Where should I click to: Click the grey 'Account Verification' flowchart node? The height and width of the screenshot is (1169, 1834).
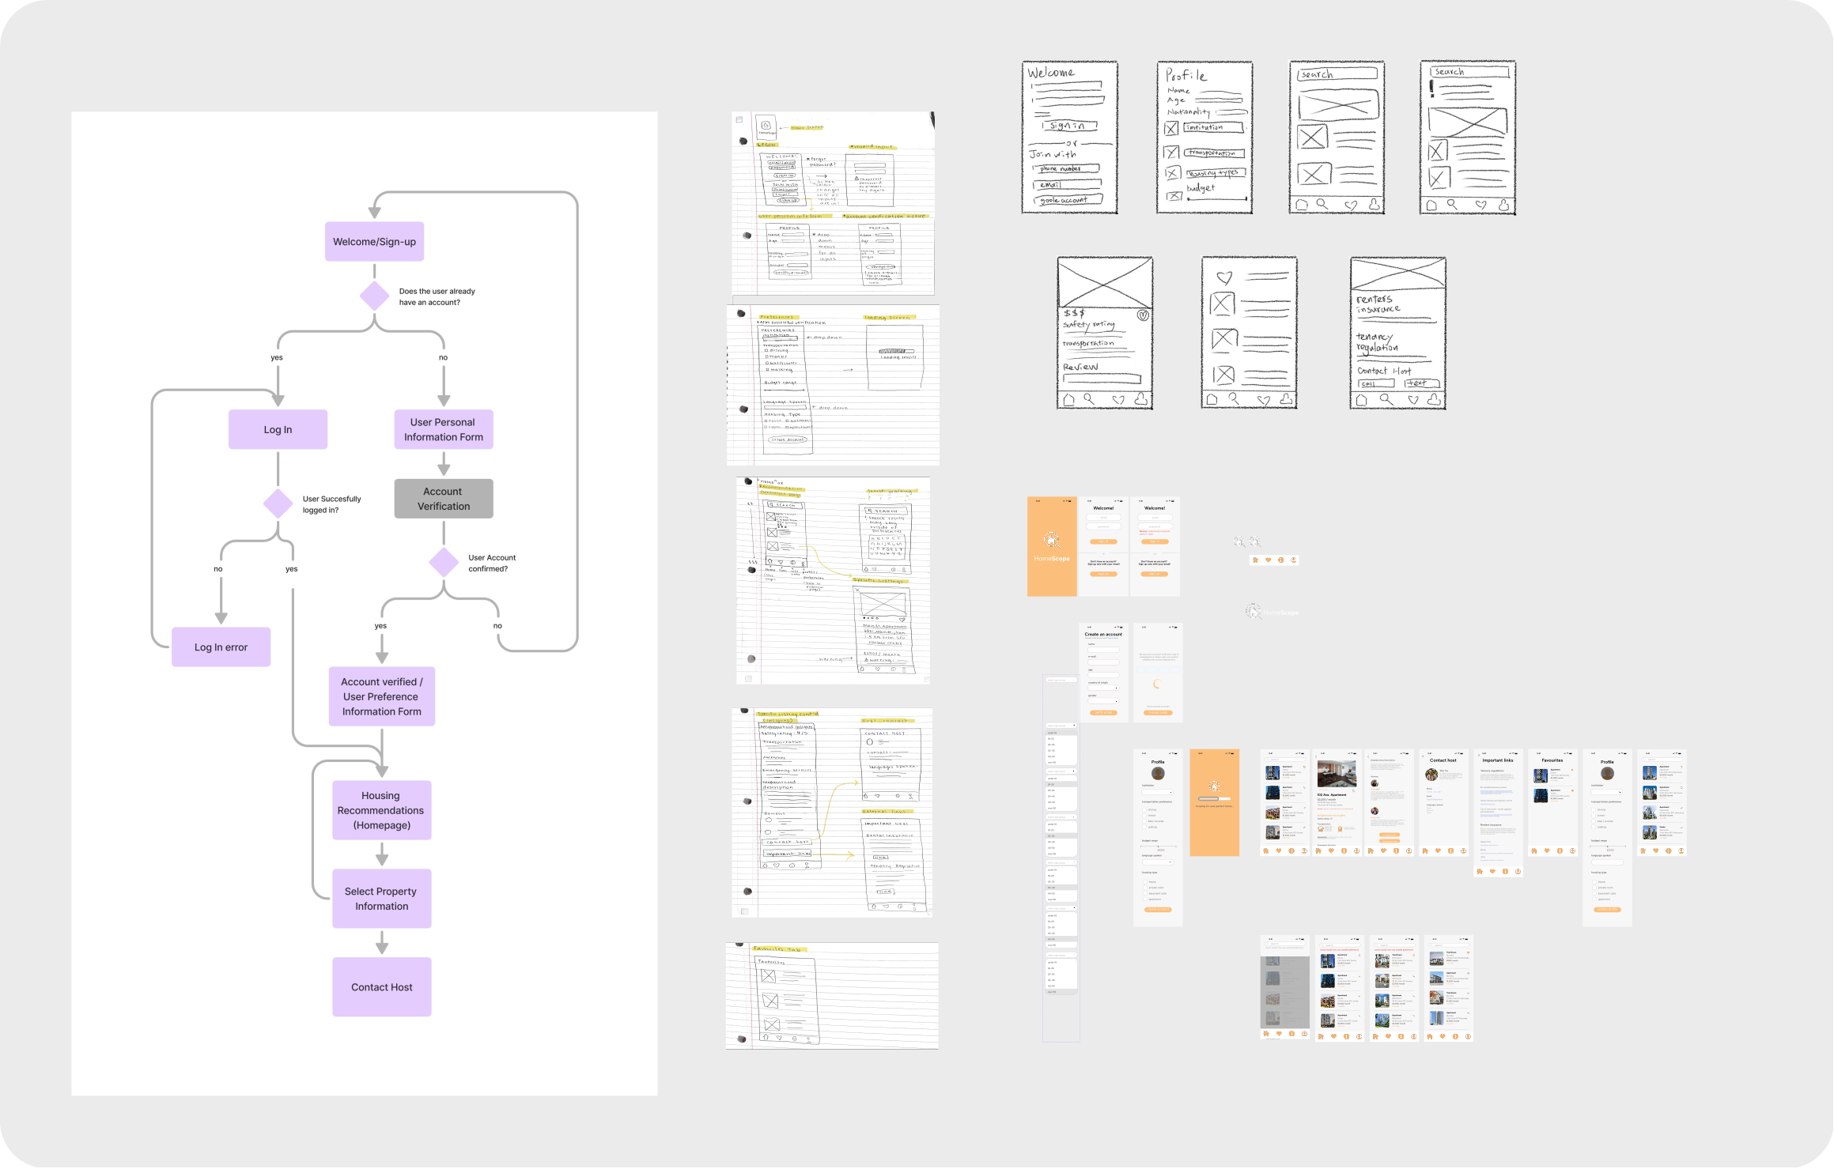pos(444,499)
